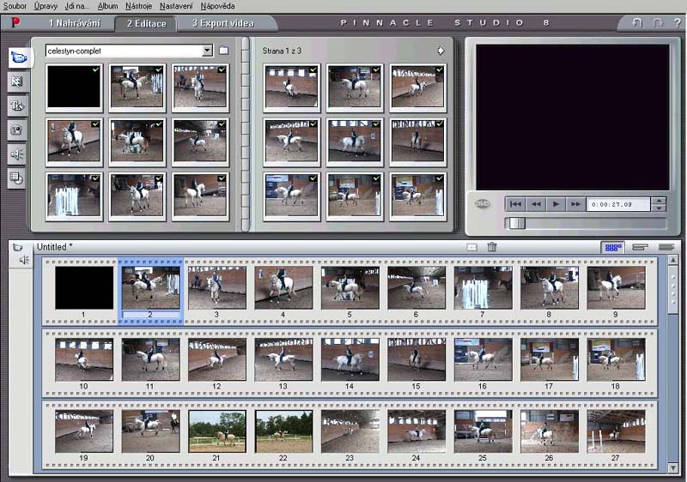This screenshot has width=687, height=482.
Task: Open the titles album section
Action: 17,105
